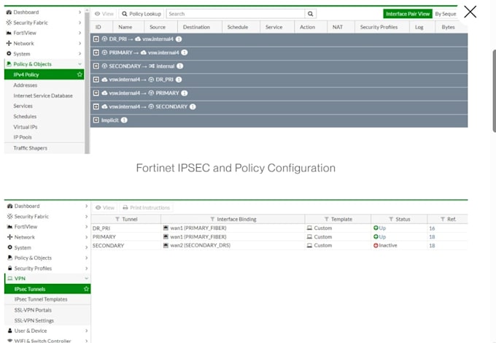Expand the SECONDARY to internal policy group

(x=96, y=66)
